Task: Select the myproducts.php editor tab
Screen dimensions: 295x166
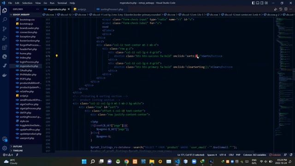Action: pos(57,9)
